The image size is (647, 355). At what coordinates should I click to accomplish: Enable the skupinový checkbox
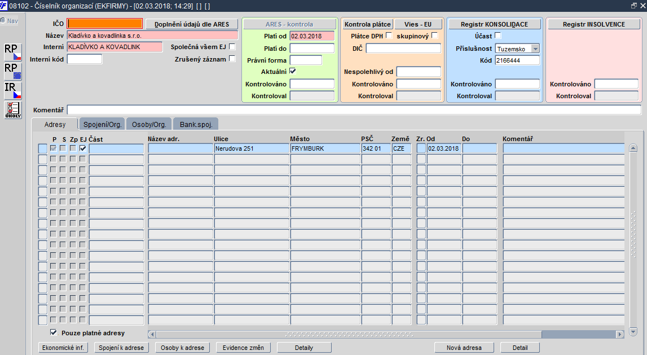[434, 36]
